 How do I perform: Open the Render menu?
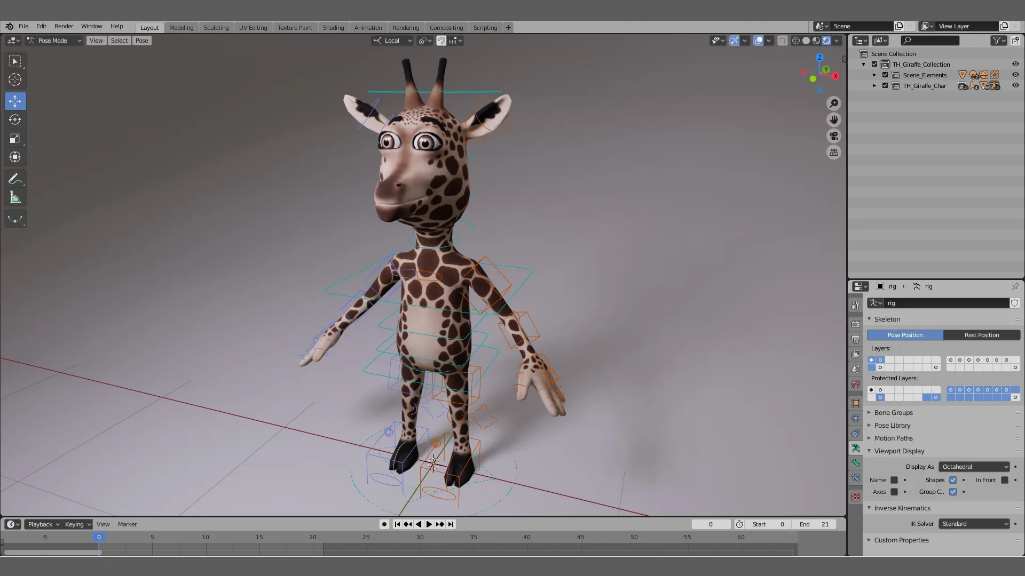pos(64,26)
